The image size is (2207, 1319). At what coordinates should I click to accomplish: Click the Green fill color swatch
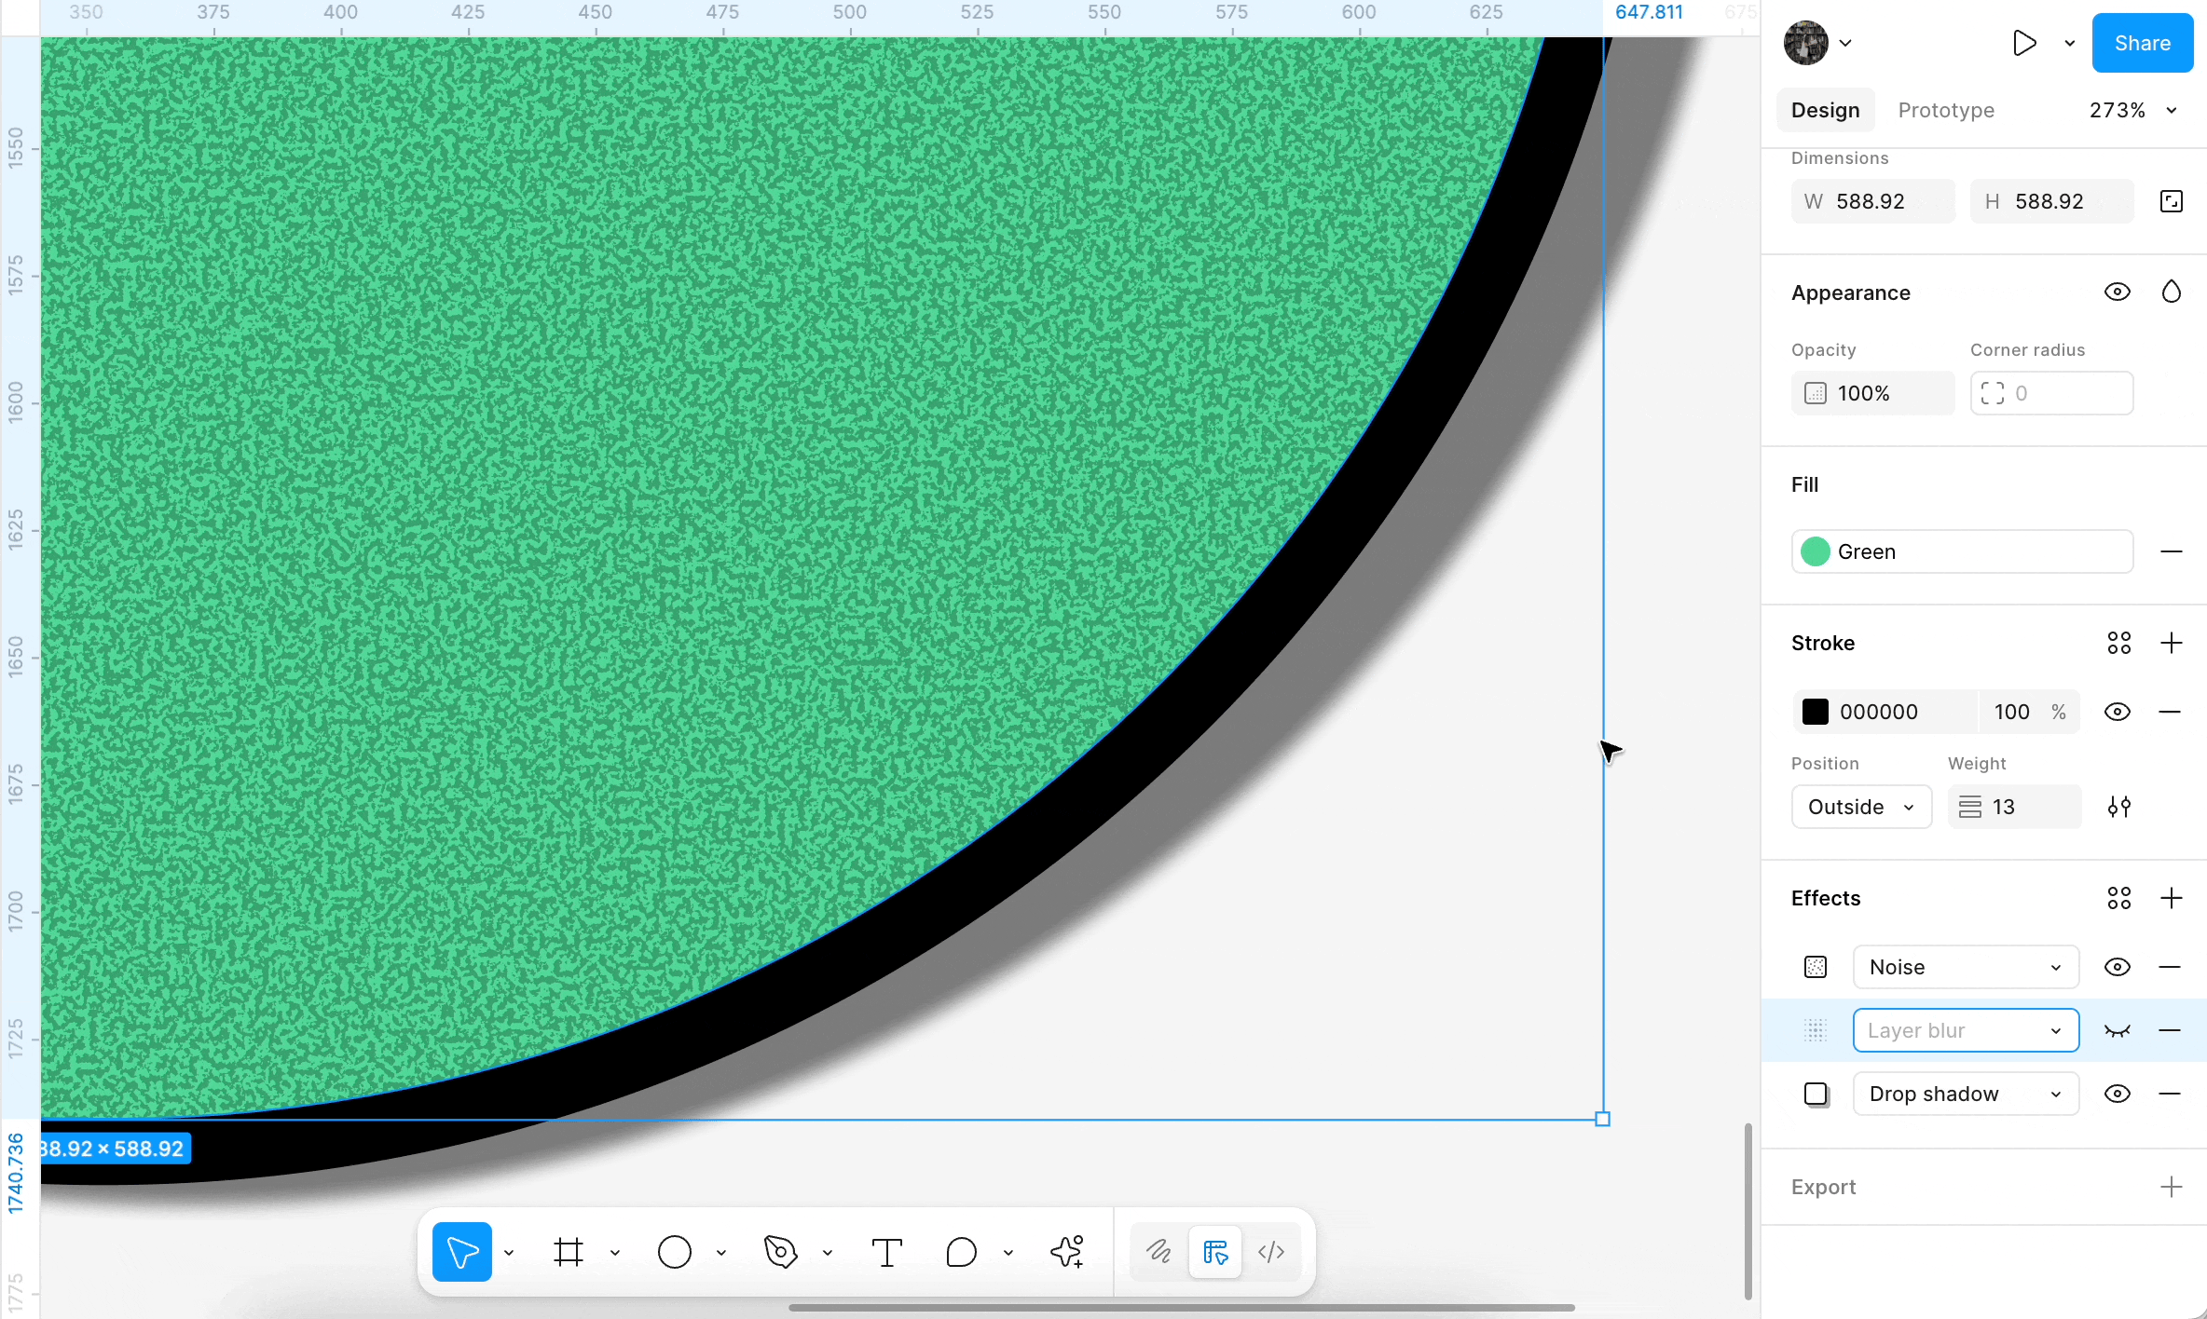tap(1815, 551)
